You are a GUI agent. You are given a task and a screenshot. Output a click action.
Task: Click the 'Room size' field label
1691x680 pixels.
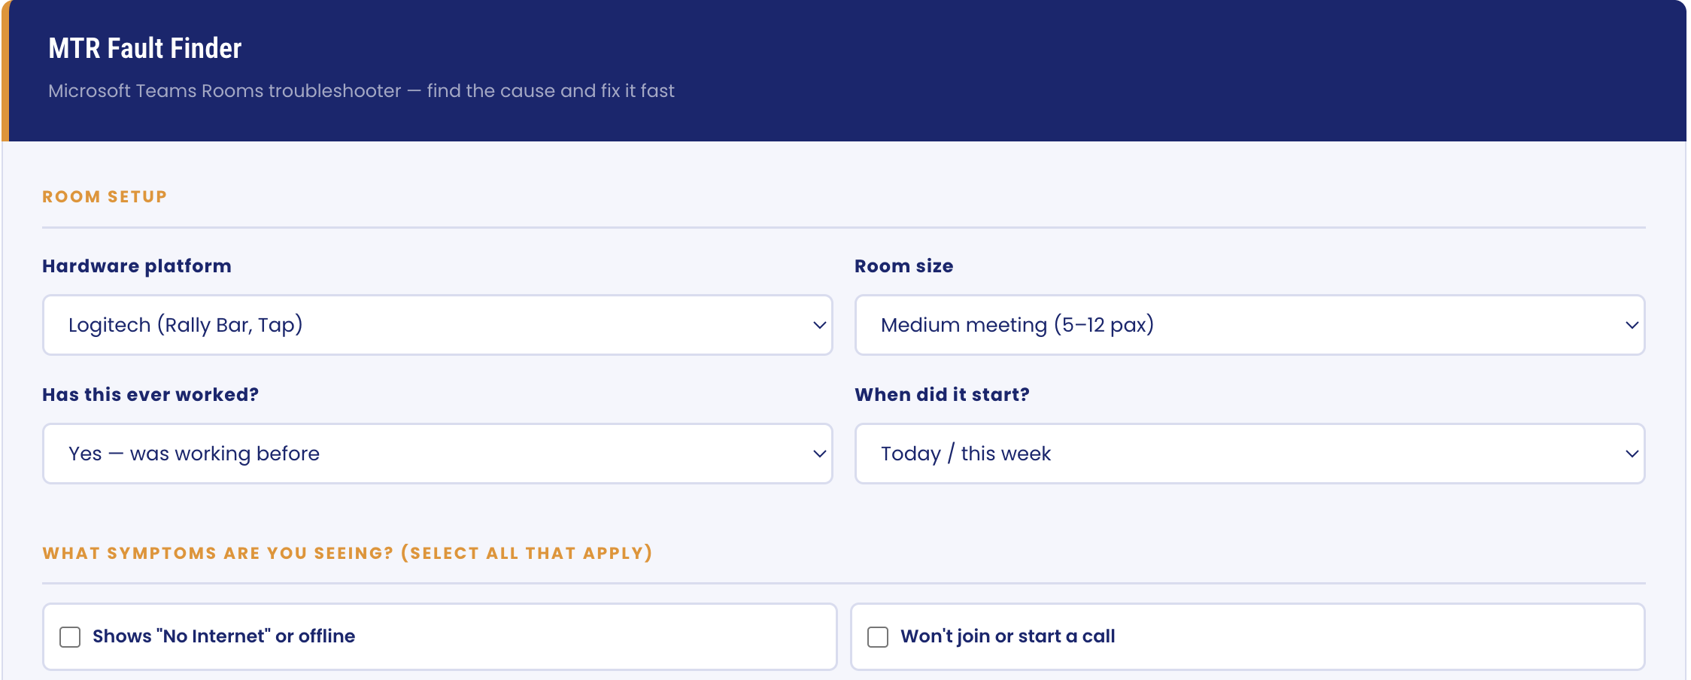coord(903,266)
